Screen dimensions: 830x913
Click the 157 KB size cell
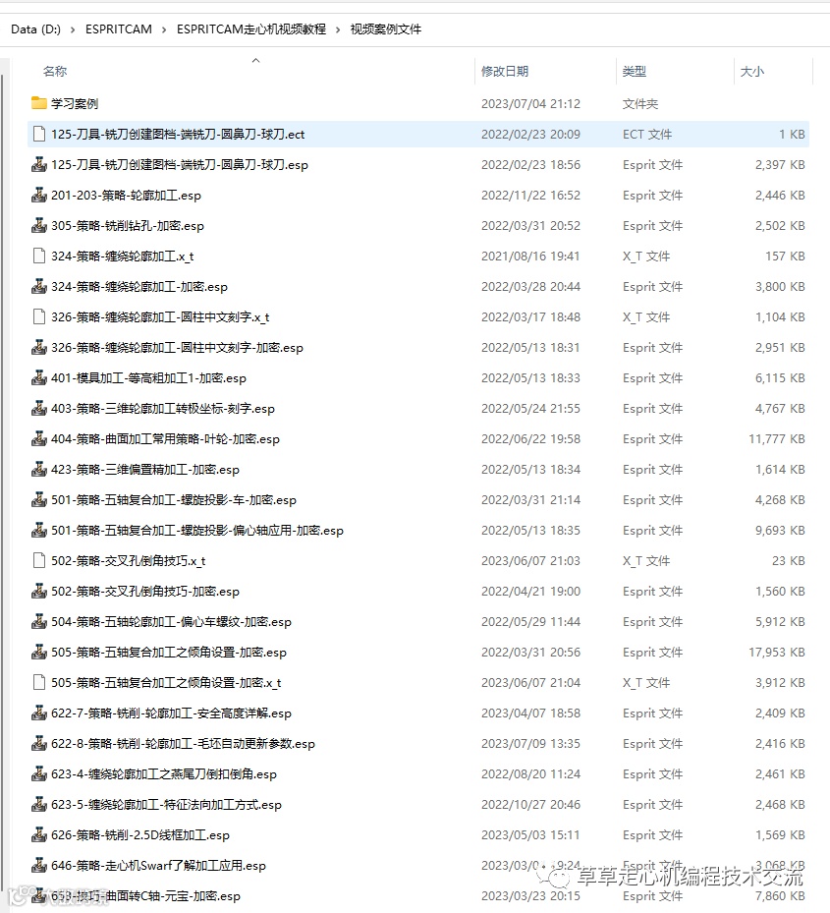coord(785,257)
